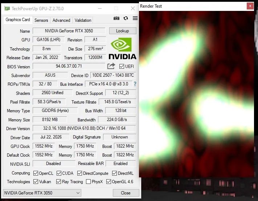Take a screenshot with the camera icon
Viewport: 258px width, 201px height.
[x=116, y=18]
